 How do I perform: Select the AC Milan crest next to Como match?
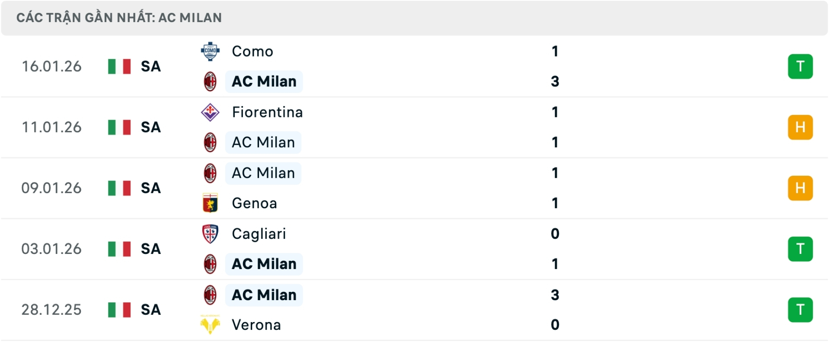pyautogui.click(x=211, y=81)
